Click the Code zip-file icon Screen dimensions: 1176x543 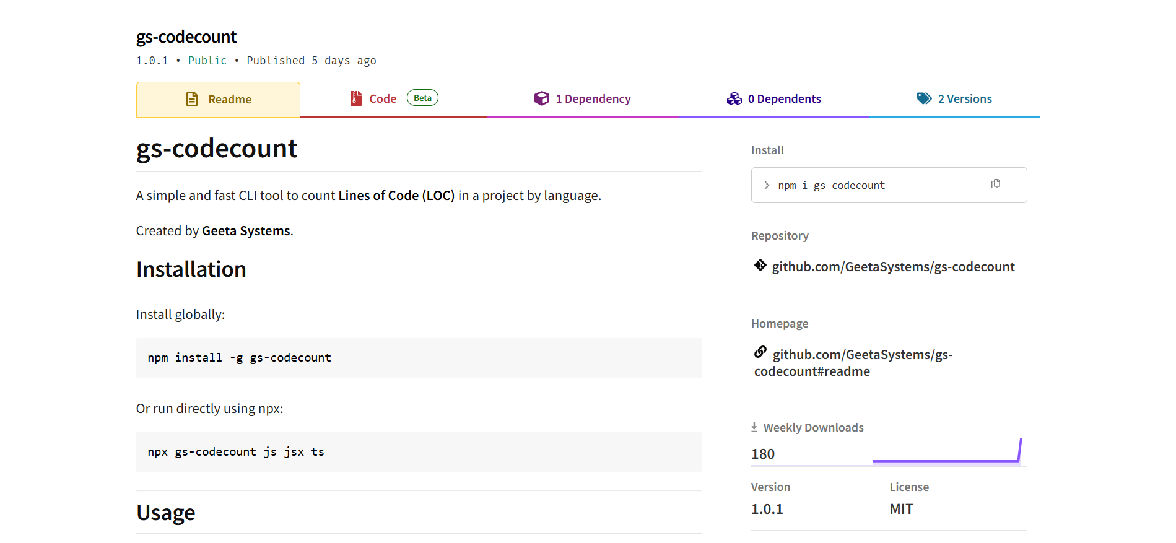(x=356, y=98)
